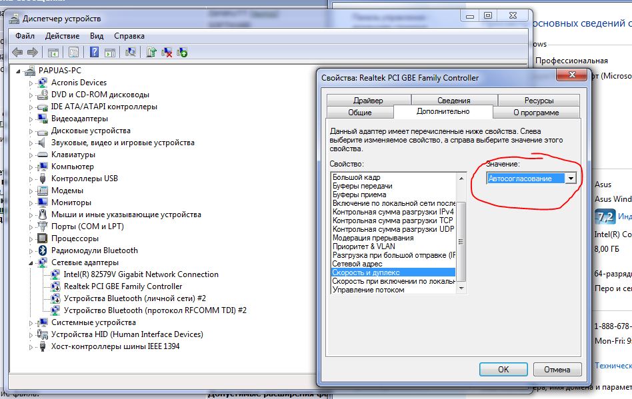Screen dimensions: 632x399
Task: Select Intel(R) 82579V Gigabit Network Connection
Action: pyautogui.click(x=141, y=274)
